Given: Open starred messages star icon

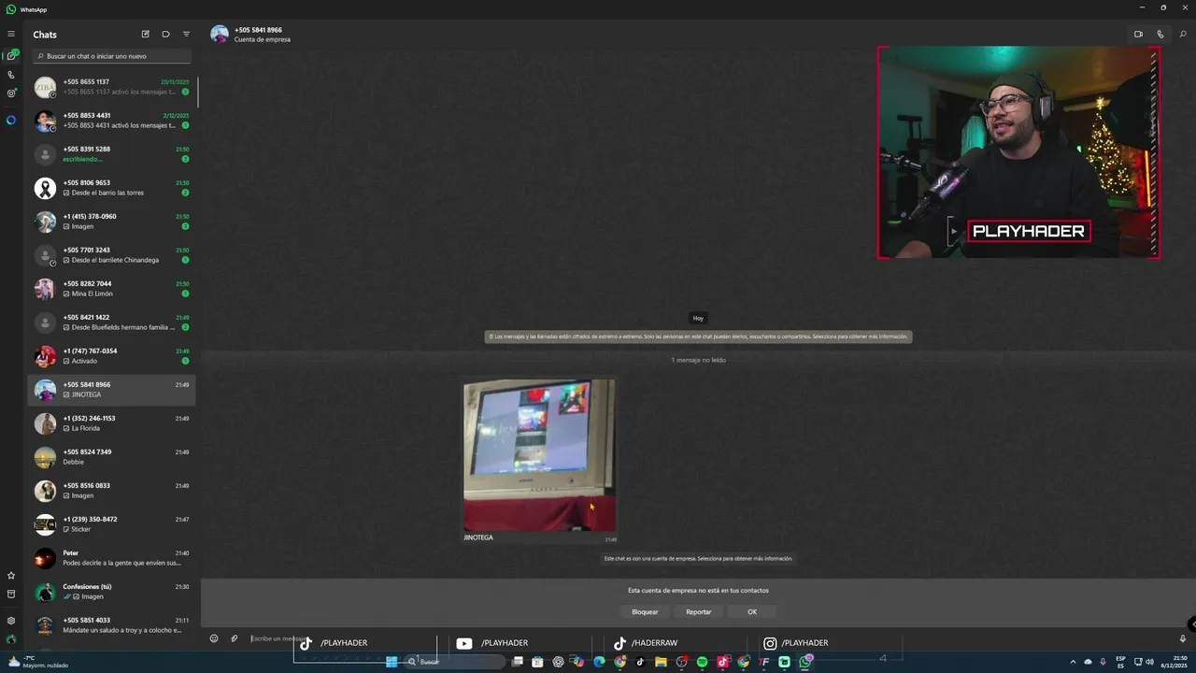Looking at the screenshot, I should tap(11, 575).
